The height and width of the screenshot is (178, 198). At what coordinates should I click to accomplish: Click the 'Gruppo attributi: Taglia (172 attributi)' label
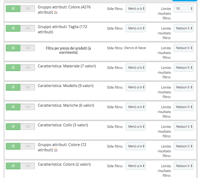(x=63, y=29)
